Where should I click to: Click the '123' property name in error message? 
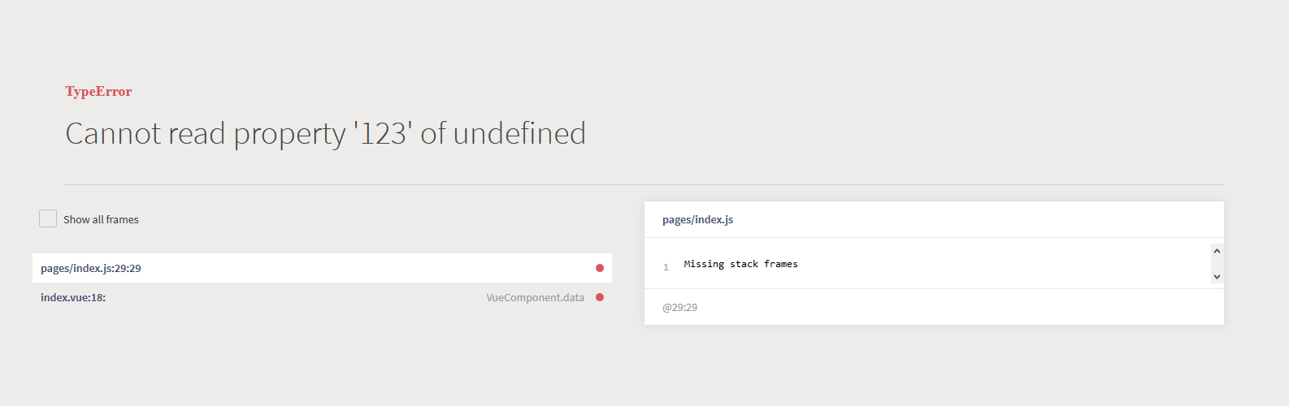(x=382, y=134)
